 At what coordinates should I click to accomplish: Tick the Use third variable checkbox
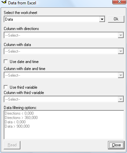pos(6,87)
